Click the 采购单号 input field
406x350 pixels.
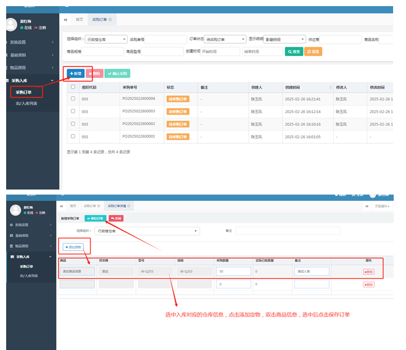[157, 39]
